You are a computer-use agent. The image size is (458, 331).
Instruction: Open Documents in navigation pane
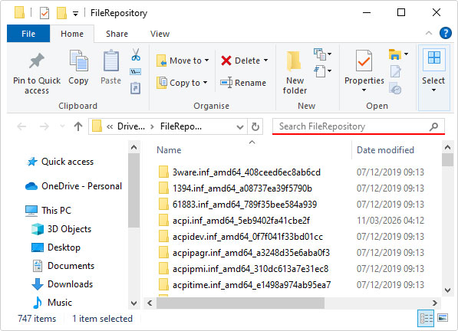pos(63,266)
